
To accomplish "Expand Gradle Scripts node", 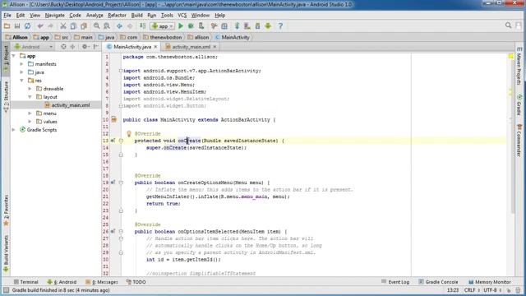I will pos(13,130).
